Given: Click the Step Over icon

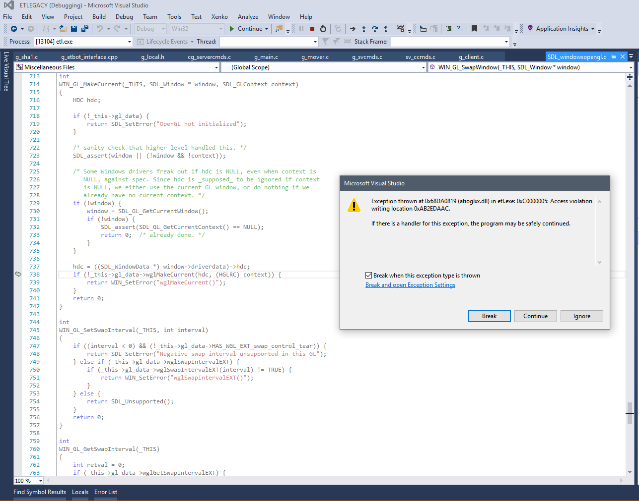Looking at the screenshot, I should (x=375, y=29).
